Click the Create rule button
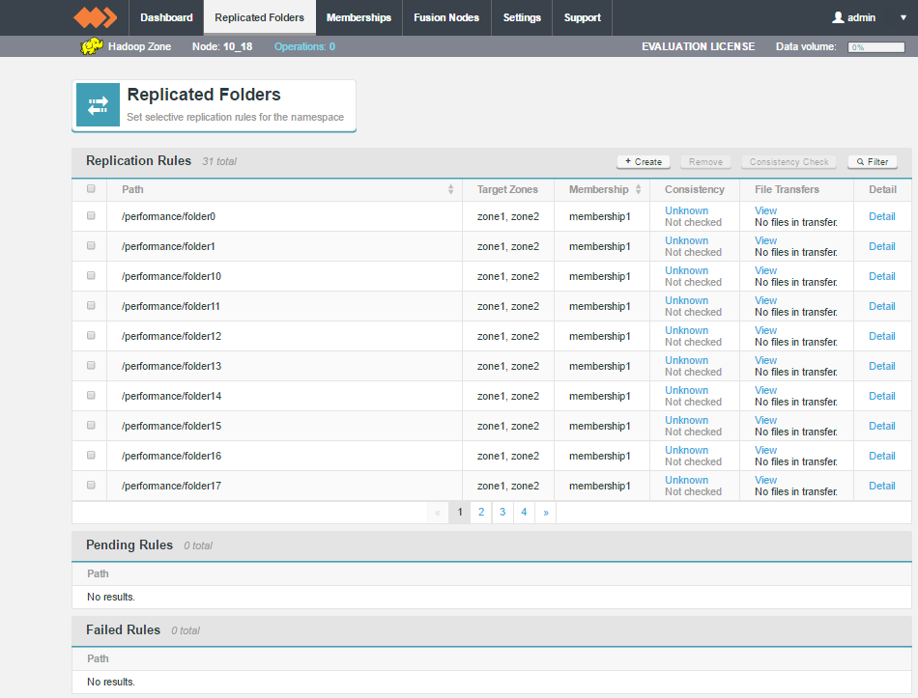Image resolution: width=918 pixels, height=698 pixels. (644, 162)
